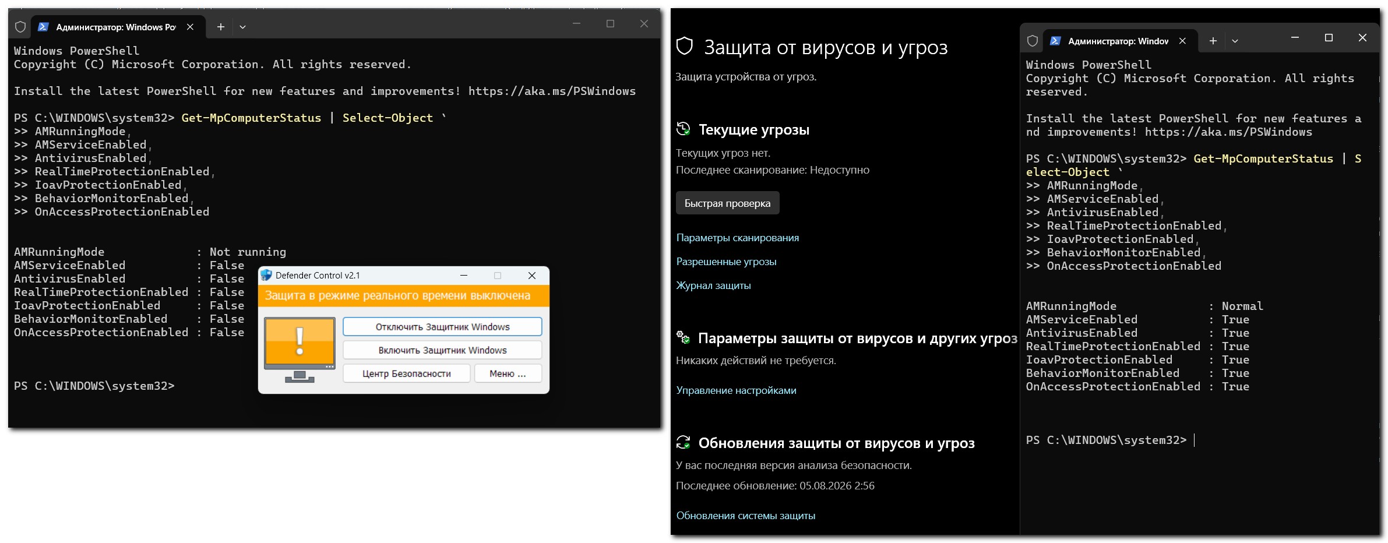Click the 'Get-MpComputerStatus' command in the True-results window

pos(1263,158)
